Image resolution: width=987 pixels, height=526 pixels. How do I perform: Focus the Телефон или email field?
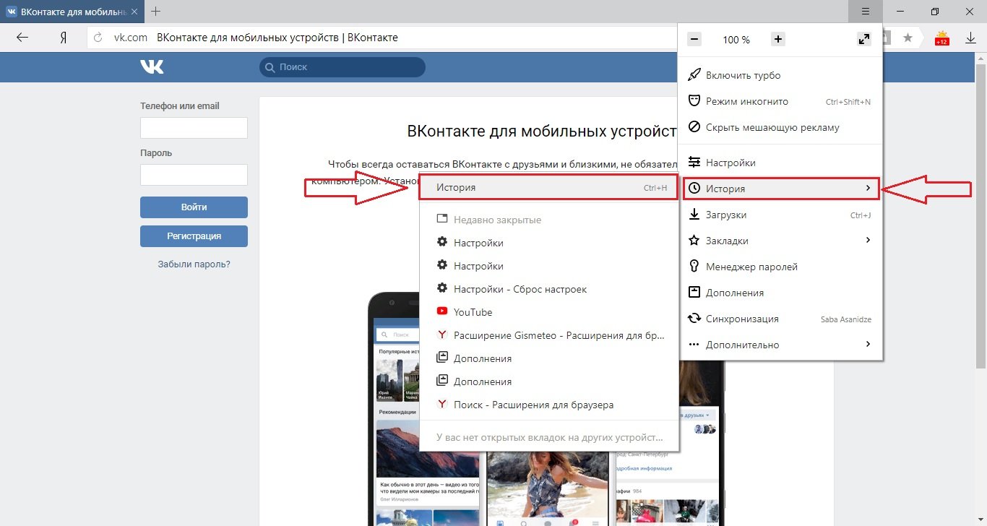pyautogui.click(x=194, y=128)
